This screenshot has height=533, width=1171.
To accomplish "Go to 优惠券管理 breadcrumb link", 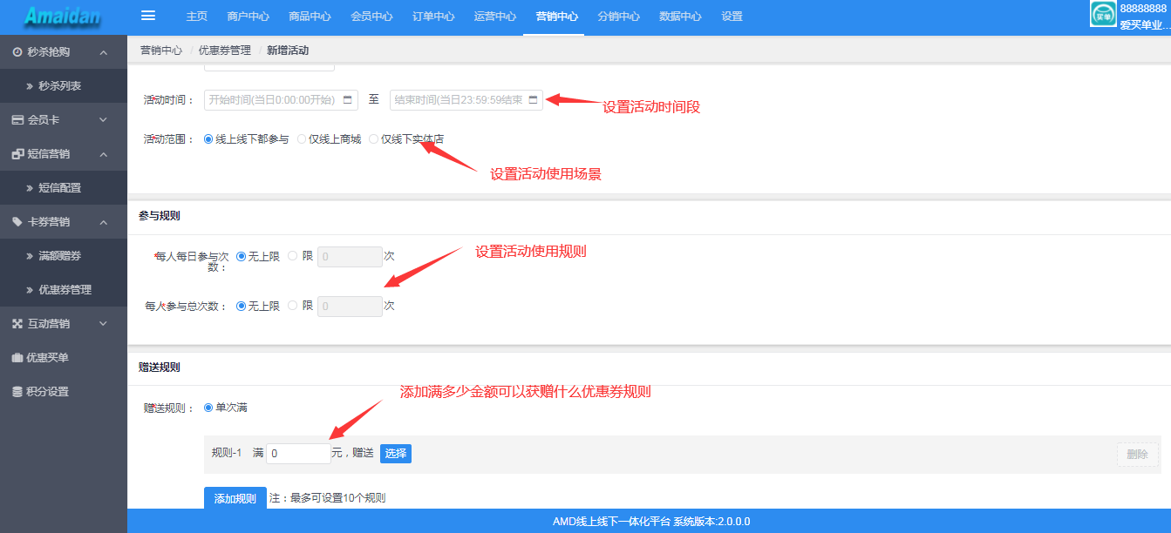I will tap(224, 51).
